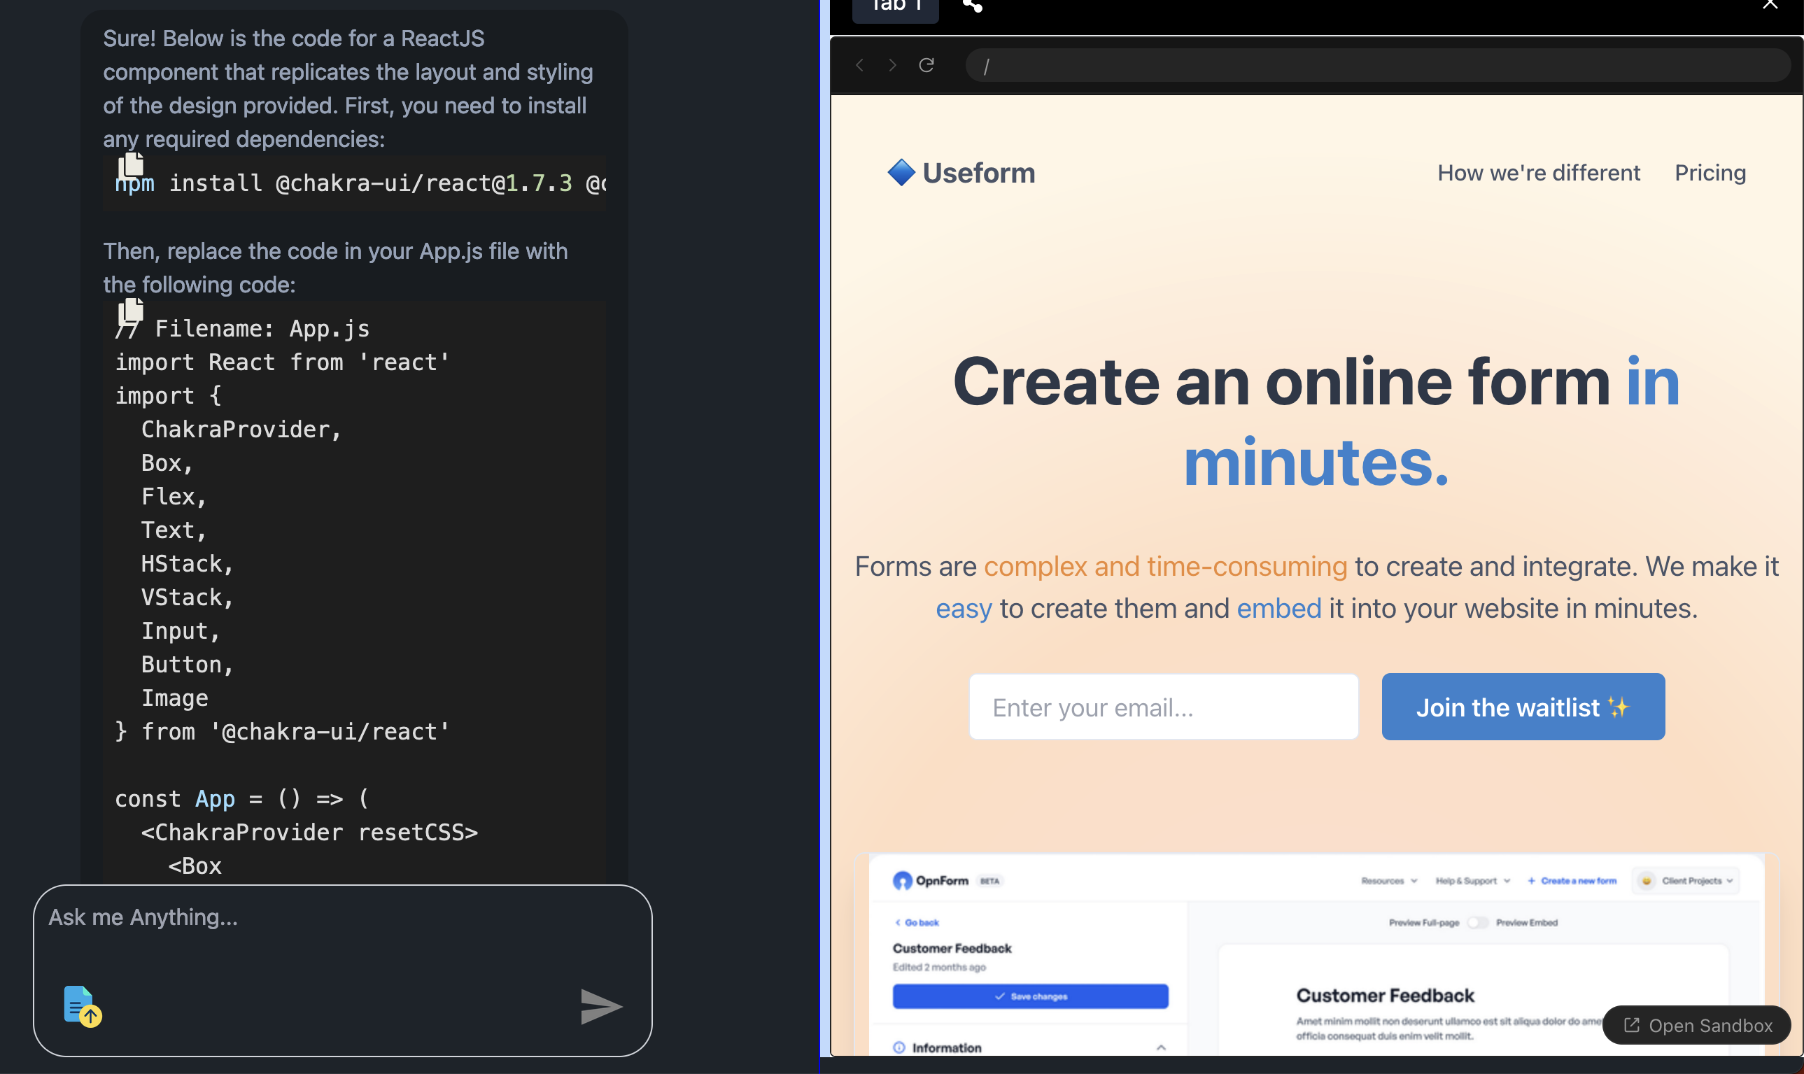Click the 'Input,' import line
The width and height of the screenshot is (1804, 1074).
tap(180, 631)
